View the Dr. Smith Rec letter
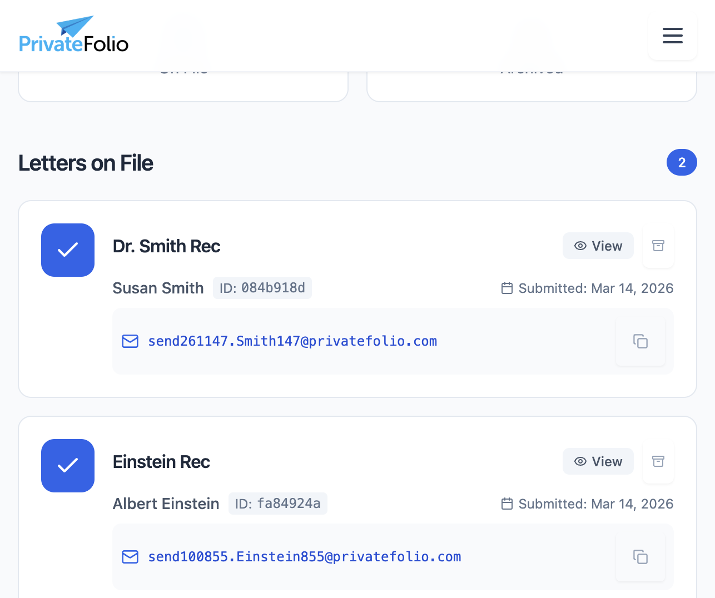The width and height of the screenshot is (715, 598). click(x=598, y=246)
